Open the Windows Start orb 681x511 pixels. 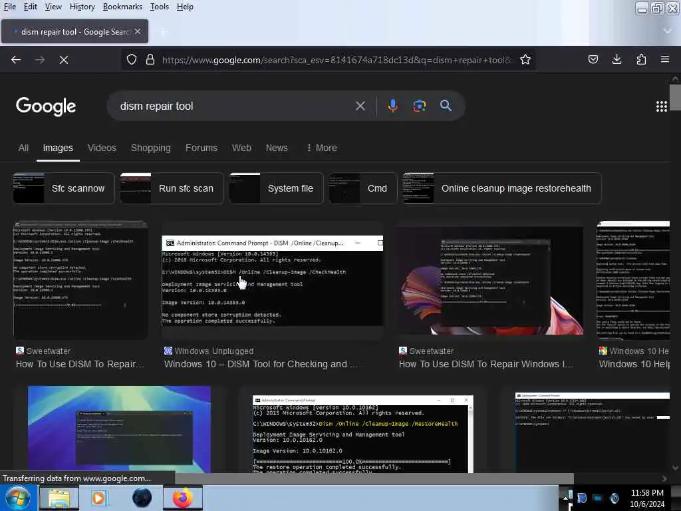tap(18, 498)
